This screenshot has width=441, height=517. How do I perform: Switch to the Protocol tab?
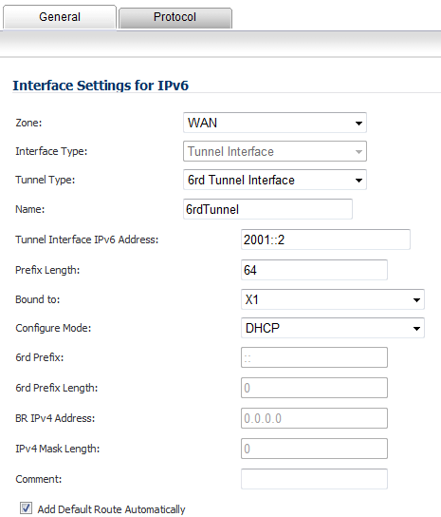[x=175, y=17]
